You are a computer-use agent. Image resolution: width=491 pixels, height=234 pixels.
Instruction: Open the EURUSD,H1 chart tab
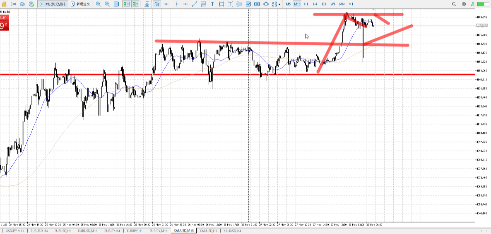[x=63, y=231]
